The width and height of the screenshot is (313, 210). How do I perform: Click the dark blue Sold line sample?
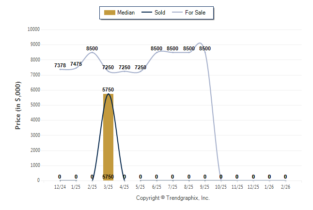[147, 13]
